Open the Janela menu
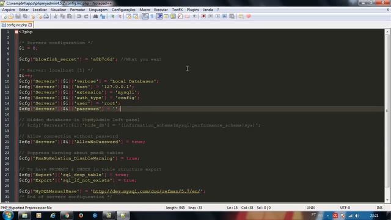 point(208,10)
